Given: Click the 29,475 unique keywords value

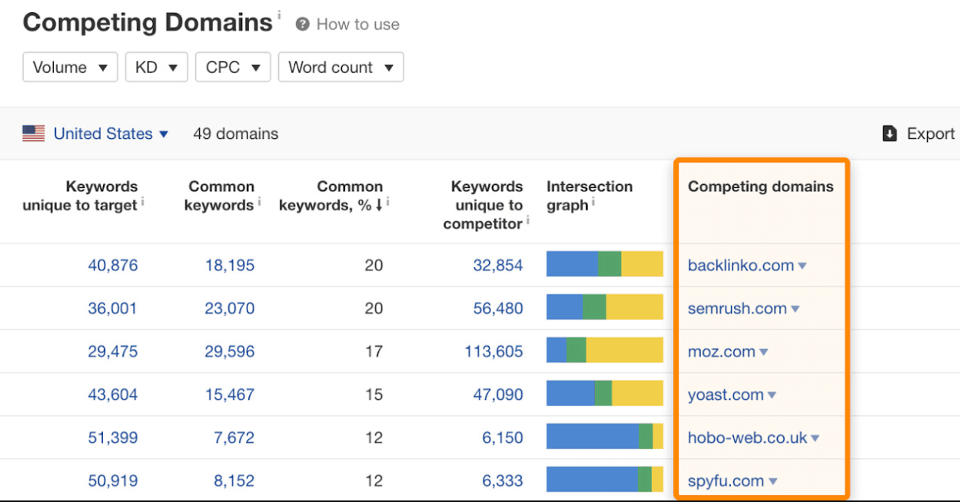Looking at the screenshot, I should pyautogui.click(x=113, y=352).
